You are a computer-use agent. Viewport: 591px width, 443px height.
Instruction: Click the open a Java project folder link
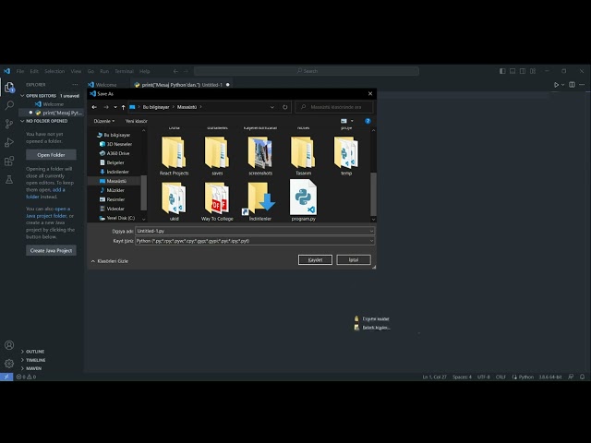tap(46, 212)
